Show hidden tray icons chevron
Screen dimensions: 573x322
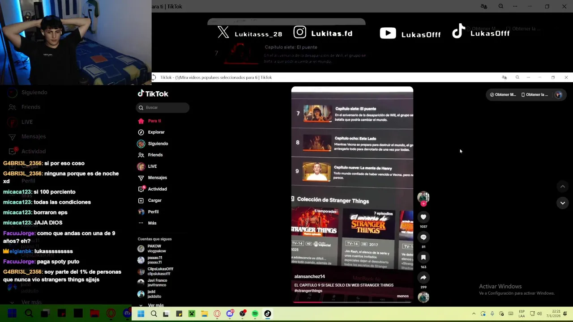pos(474,314)
